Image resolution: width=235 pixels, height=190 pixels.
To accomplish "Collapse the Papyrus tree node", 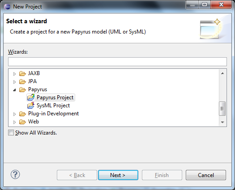I will pos(14,90).
